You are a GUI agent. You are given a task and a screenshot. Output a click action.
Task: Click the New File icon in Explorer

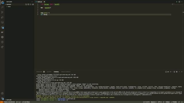pyautogui.click(x=26, y=5)
